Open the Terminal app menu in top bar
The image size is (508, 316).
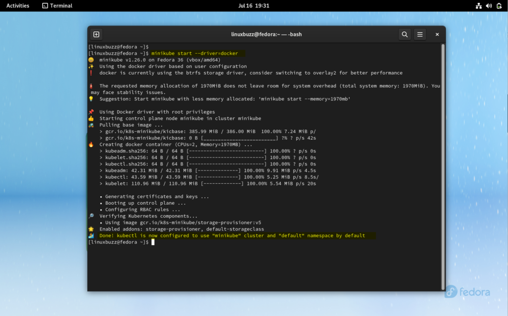coord(58,5)
